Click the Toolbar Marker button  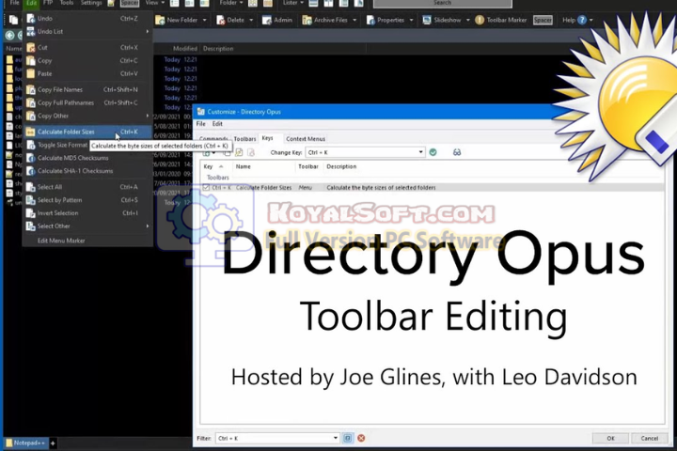501,20
